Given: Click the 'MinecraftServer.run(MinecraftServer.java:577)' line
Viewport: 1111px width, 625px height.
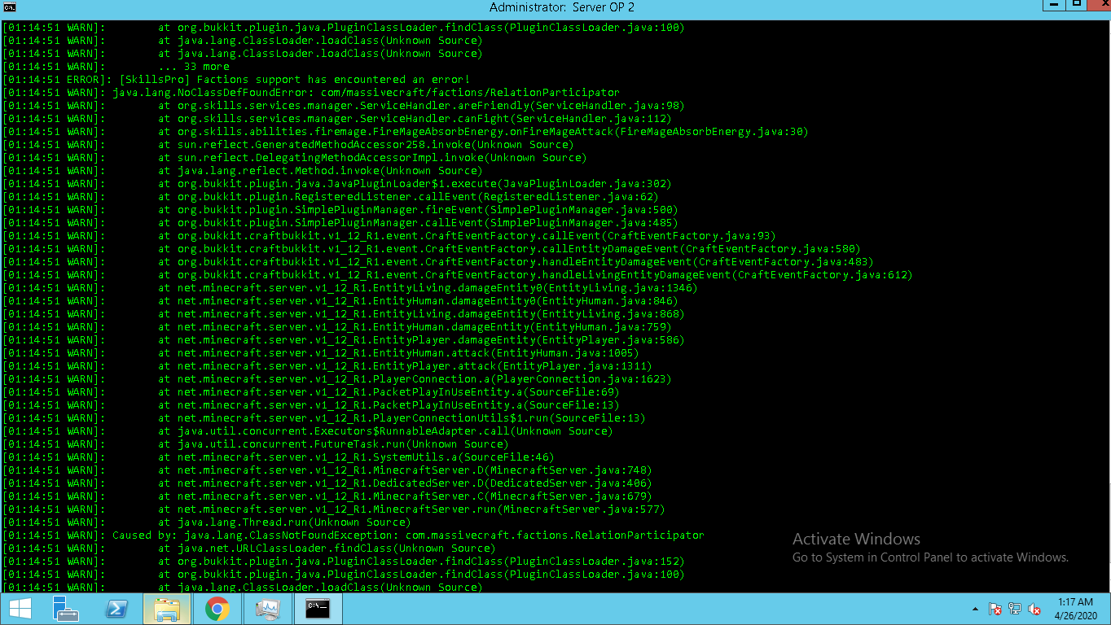Looking at the screenshot, I should coord(333,509).
